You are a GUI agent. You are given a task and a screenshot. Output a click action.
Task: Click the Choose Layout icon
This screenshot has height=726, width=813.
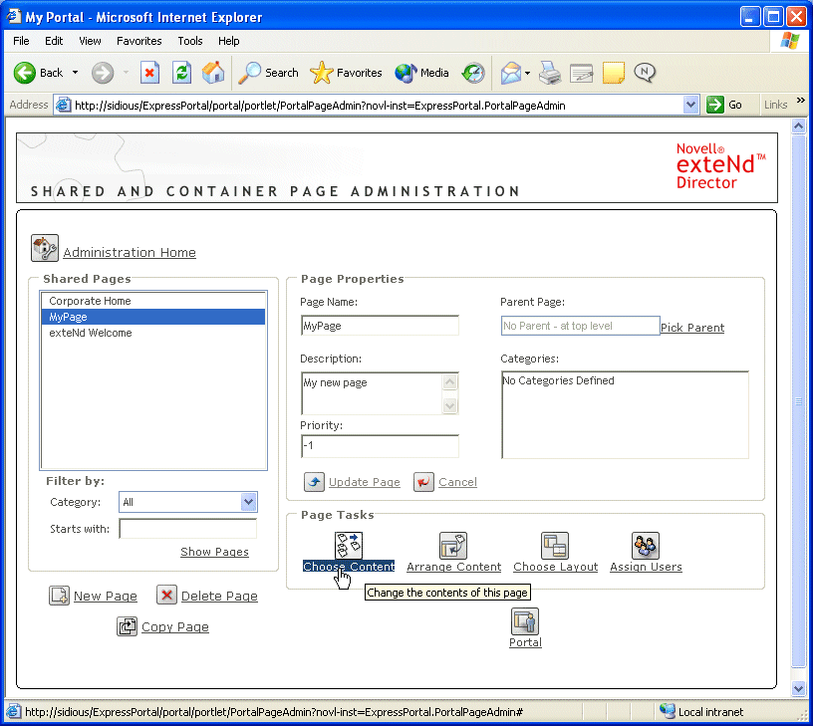pyautogui.click(x=555, y=546)
